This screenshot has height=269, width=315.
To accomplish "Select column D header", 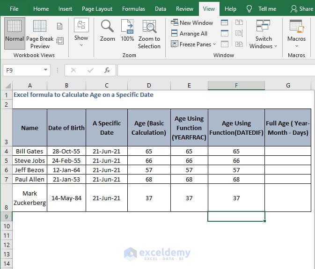I will tap(149, 86).
